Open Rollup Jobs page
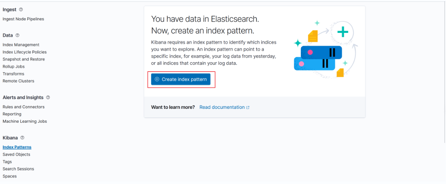The width and height of the screenshot is (446, 184). click(x=13, y=67)
